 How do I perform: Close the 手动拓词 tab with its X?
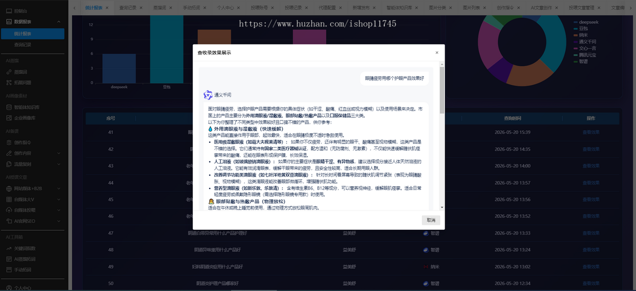point(205,8)
